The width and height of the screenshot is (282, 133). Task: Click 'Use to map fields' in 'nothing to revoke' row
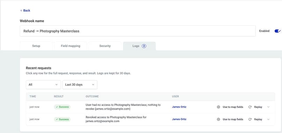tap(233, 107)
